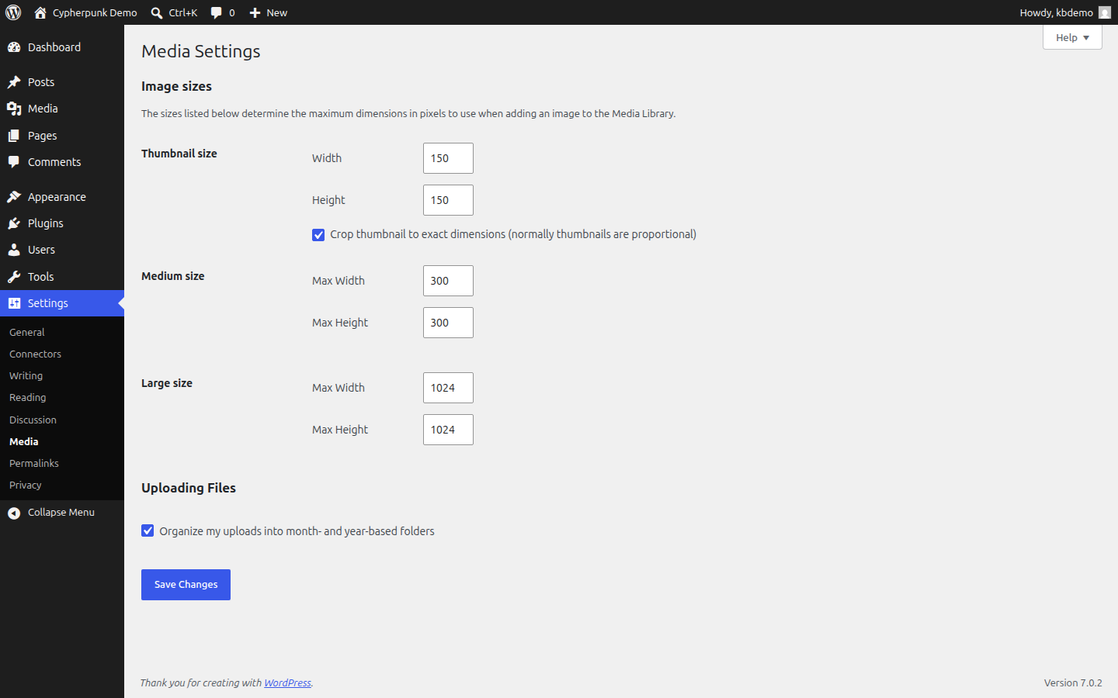Open Tools menu label

41,277
